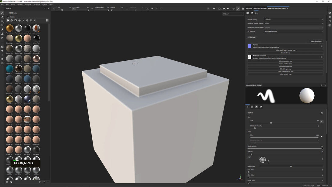
Task: Click the Angle dial in Brush properties
Action: pyautogui.click(x=263, y=160)
